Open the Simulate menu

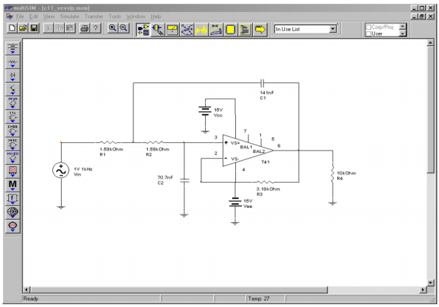pos(69,16)
